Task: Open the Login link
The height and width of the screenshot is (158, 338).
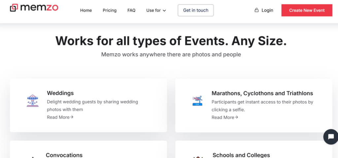Action: click(x=267, y=10)
